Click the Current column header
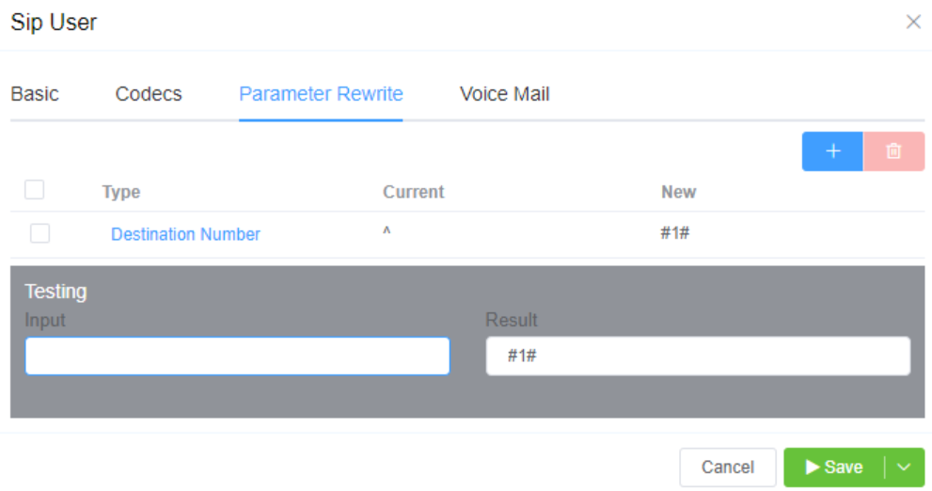The height and width of the screenshot is (491, 932). 413,192
